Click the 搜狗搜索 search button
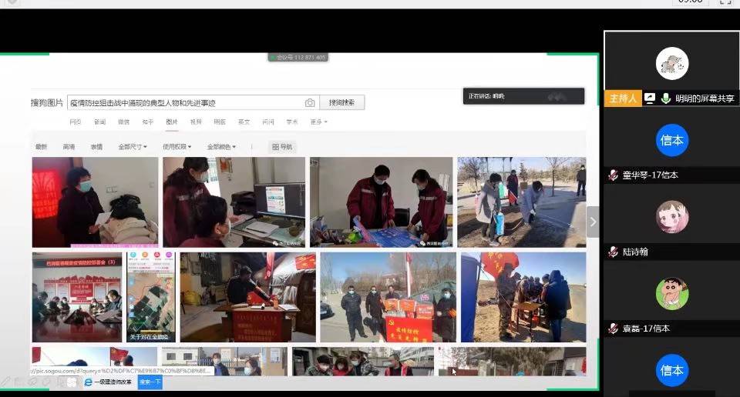The height and width of the screenshot is (397, 740). pos(341,103)
